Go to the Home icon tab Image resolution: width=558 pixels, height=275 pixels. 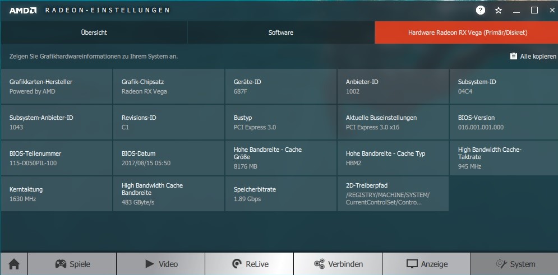coord(14,264)
